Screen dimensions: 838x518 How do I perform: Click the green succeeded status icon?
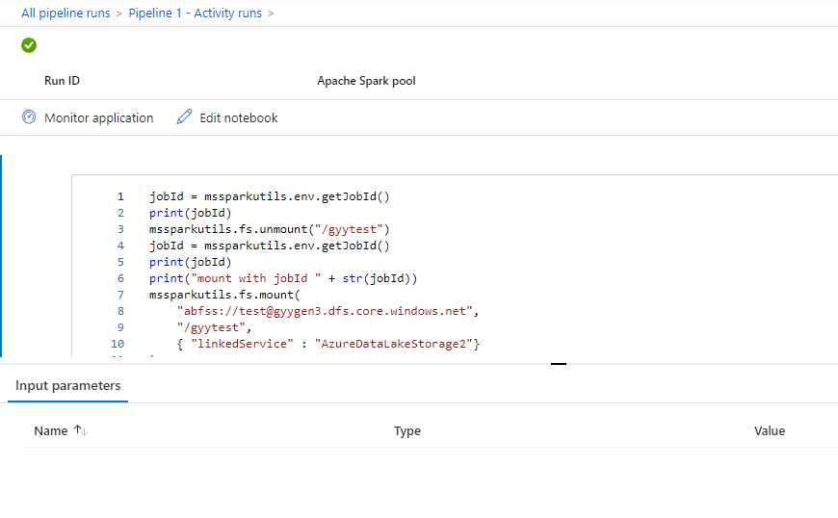click(x=29, y=45)
